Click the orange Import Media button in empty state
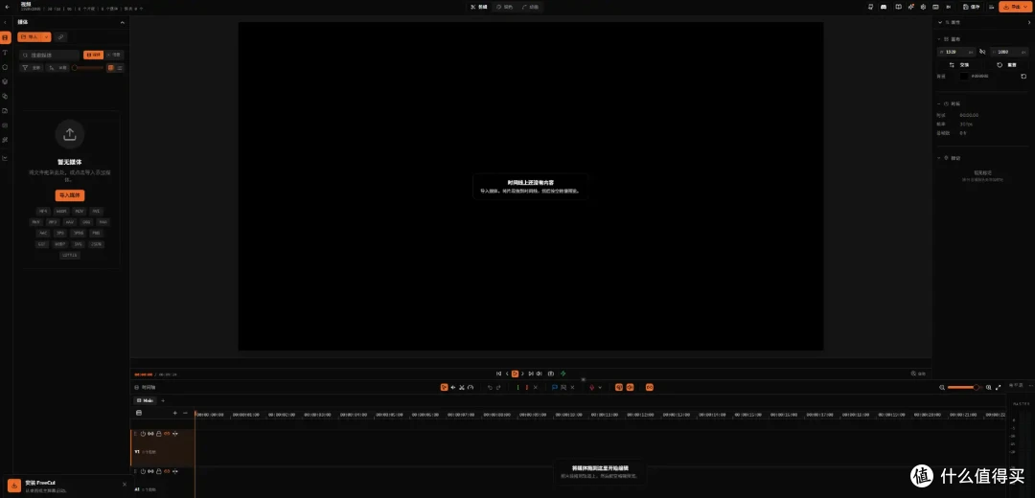1035x498 pixels. (x=69, y=195)
